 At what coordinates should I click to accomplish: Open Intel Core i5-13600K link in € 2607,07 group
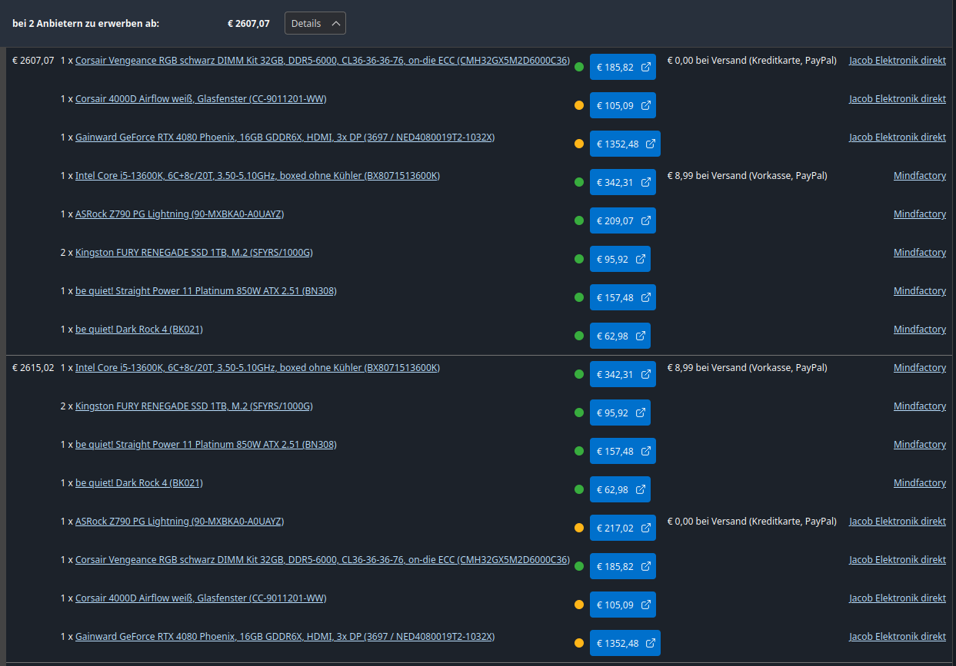click(x=258, y=176)
